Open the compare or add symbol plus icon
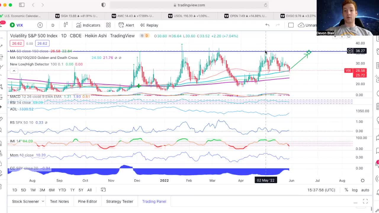This screenshot has width=379, height=213. click(x=40, y=25)
